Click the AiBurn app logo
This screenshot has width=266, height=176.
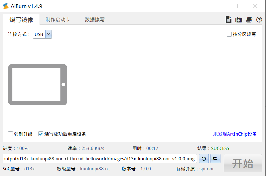pyautogui.click(x=6, y=6)
